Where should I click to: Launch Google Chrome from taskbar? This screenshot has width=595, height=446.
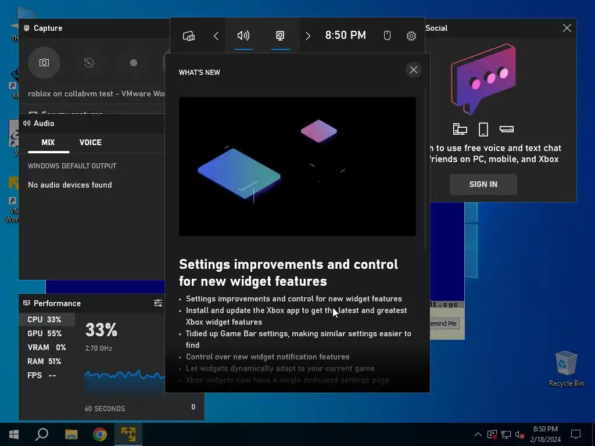coord(100,434)
